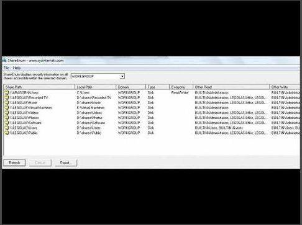Sort by Type column header
The width and height of the screenshot is (302, 225).
click(157, 87)
